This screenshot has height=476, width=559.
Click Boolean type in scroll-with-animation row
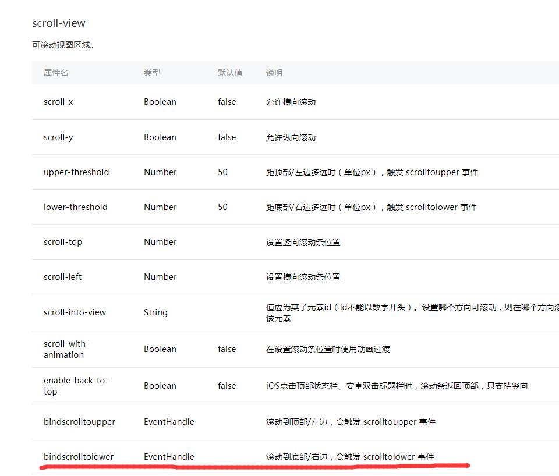[x=160, y=349]
